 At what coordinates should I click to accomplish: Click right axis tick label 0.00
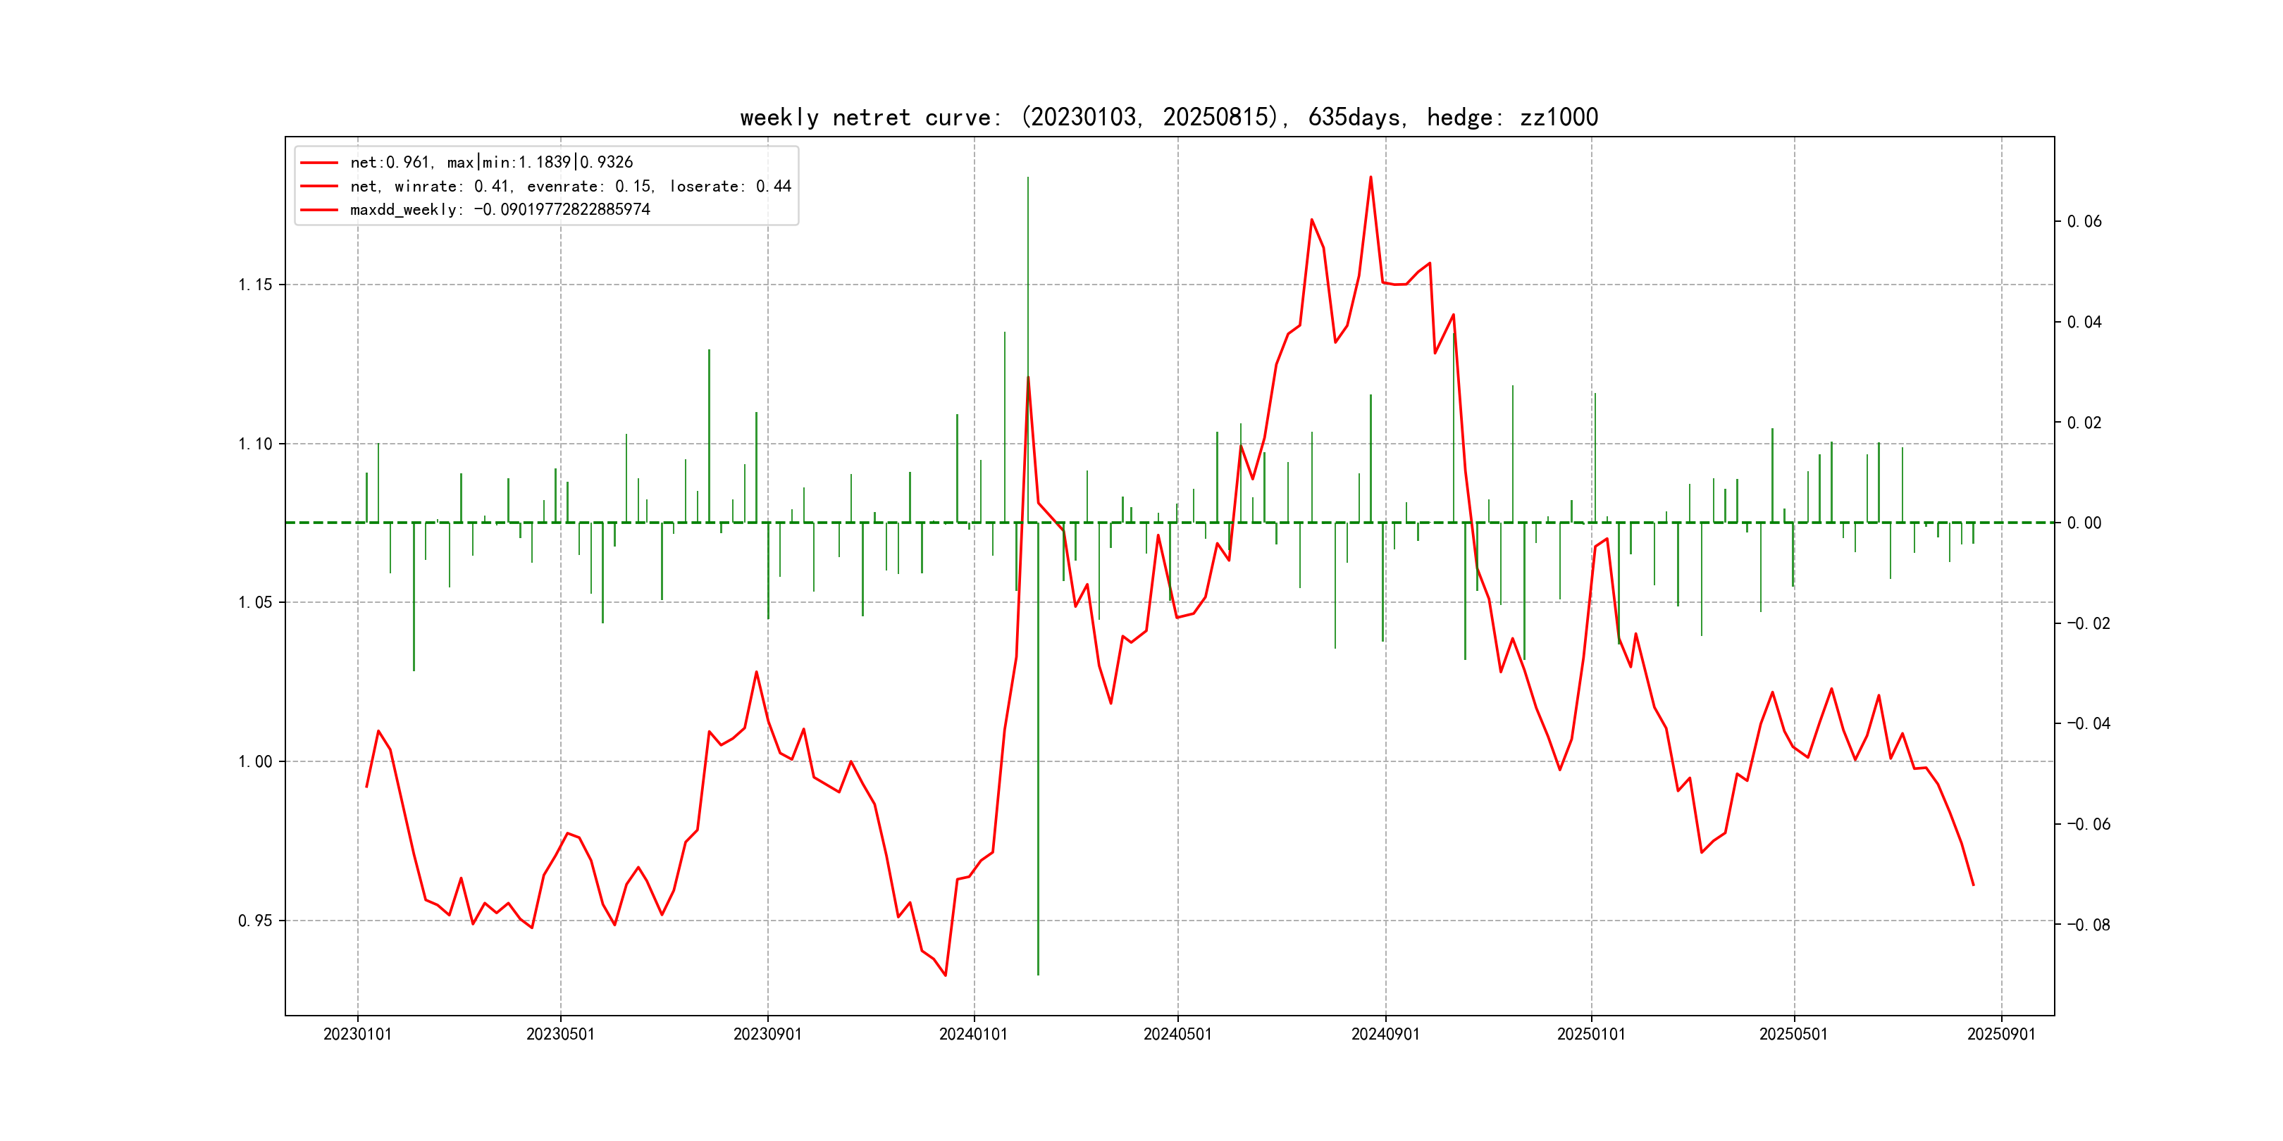pyautogui.click(x=2084, y=523)
